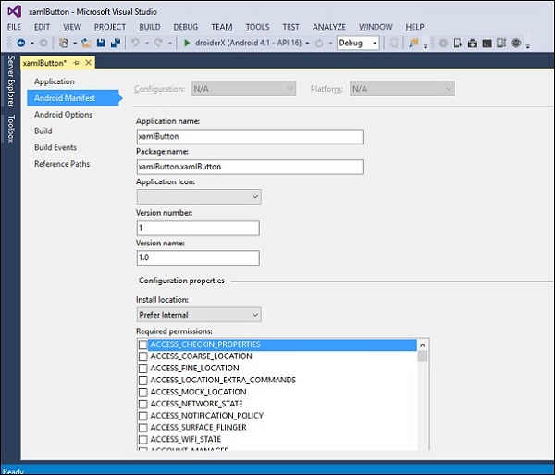Click the grayed device icon after Debug
555x475 pixels.
tap(393, 44)
